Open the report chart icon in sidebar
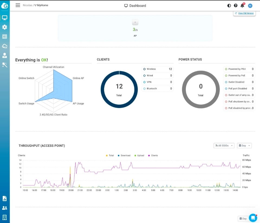Image resolution: width=260 pixels, height=223 pixels. [5, 198]
